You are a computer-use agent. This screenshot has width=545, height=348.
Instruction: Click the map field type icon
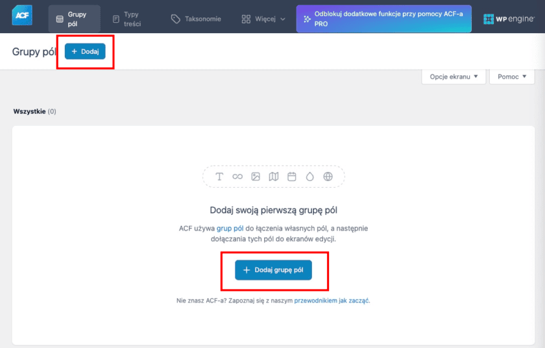(x=274, y=177)
